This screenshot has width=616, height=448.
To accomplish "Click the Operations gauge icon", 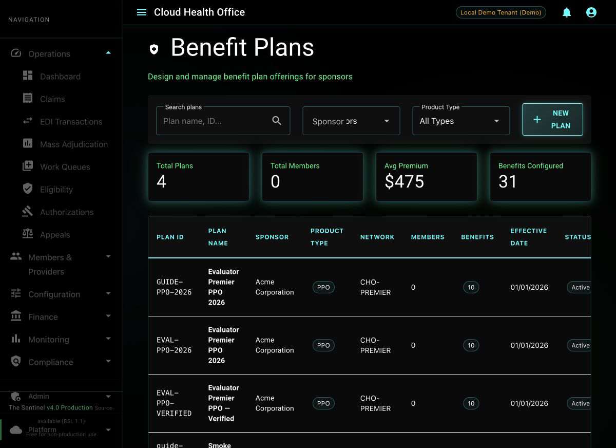I will 16,53.
